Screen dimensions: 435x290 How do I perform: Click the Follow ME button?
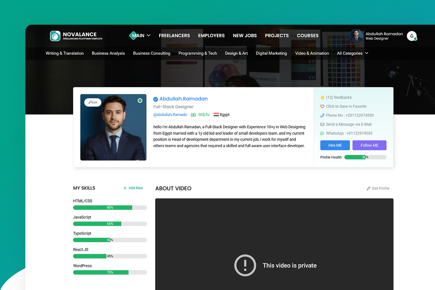coord(369,145)
